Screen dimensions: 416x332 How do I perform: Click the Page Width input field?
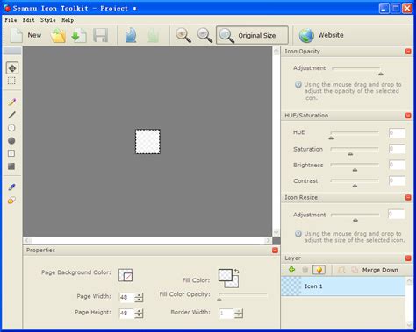pyautogui.click(x=126, y=297)
